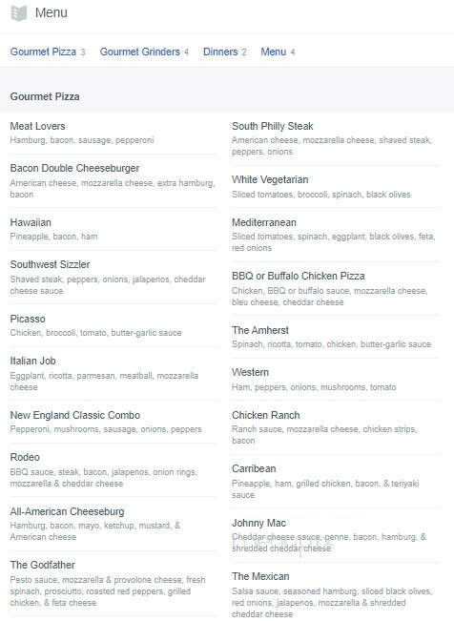Open the Menu category link

click(274, 52)
